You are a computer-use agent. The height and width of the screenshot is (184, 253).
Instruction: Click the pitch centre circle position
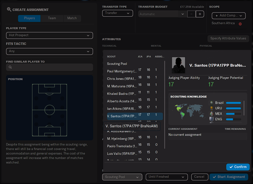[50, 110]
